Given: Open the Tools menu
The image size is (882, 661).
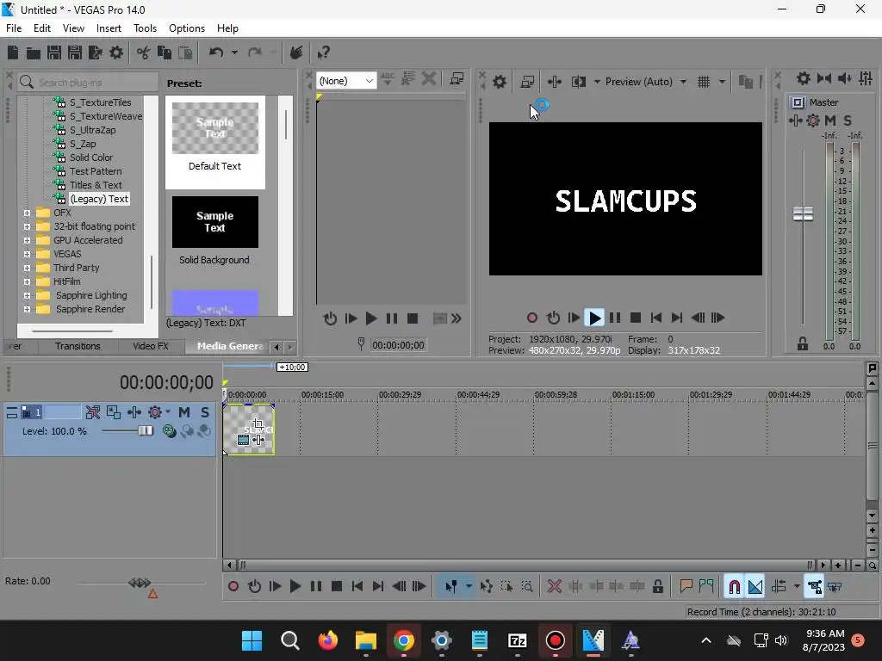Looking at the screenshot, I should 145,28.
